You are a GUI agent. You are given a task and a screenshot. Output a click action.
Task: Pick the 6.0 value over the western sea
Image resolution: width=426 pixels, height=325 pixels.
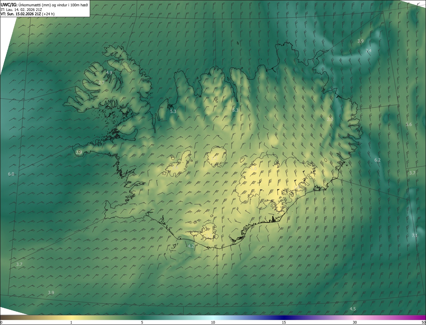pos(11,174)
